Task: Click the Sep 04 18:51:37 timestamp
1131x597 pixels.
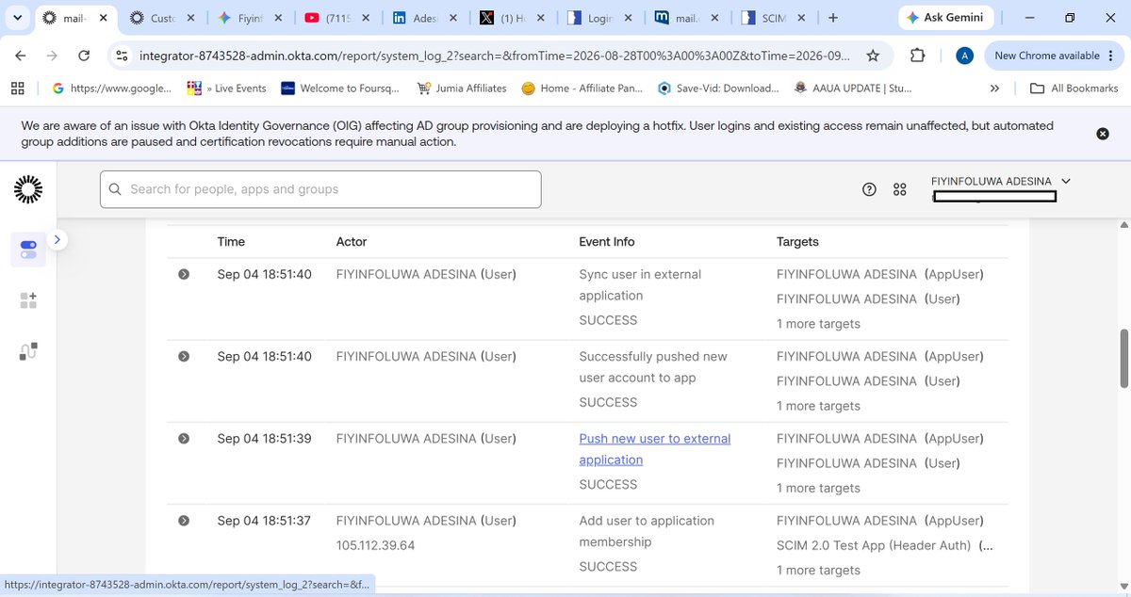Action: click(x=264, y=521)
